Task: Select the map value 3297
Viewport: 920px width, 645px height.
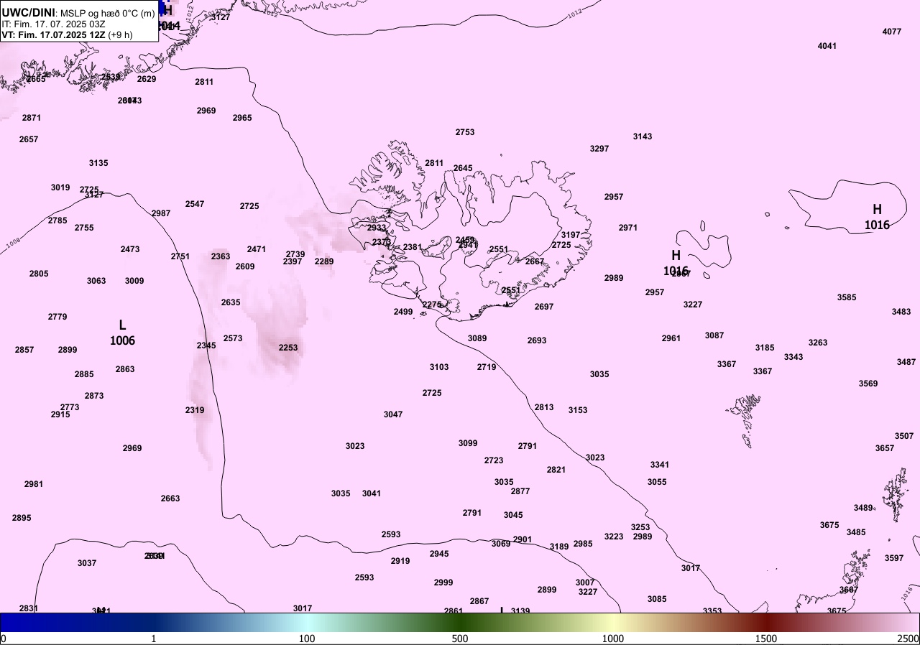Action: (x=599, y=149)
